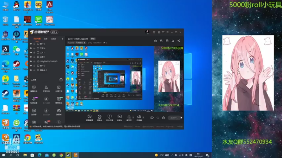The width and height of the screenshot is (282, 158).
Task: Open Steam from the taskbar
Action: coord(68,155)
